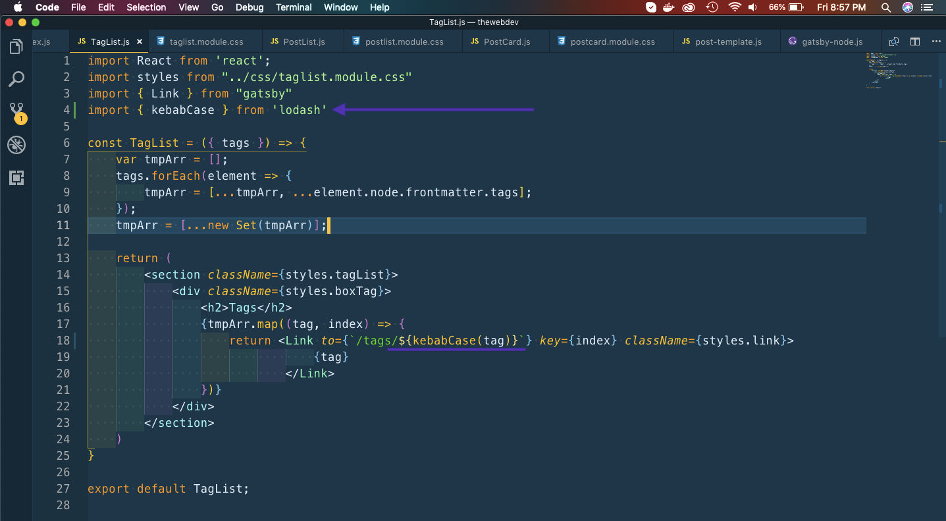Click the Time Machine menu bar icon

click(712, 7)
